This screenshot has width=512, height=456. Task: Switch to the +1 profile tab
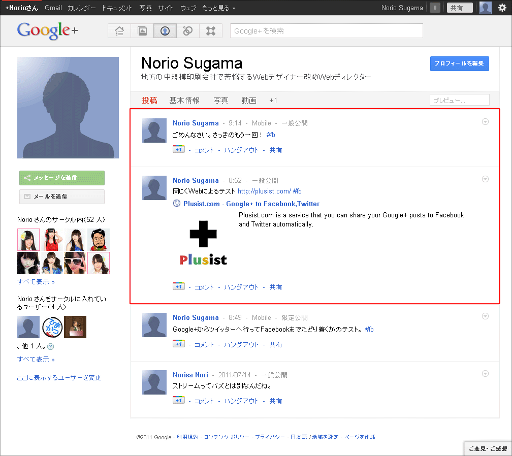(x=273, y=100)
